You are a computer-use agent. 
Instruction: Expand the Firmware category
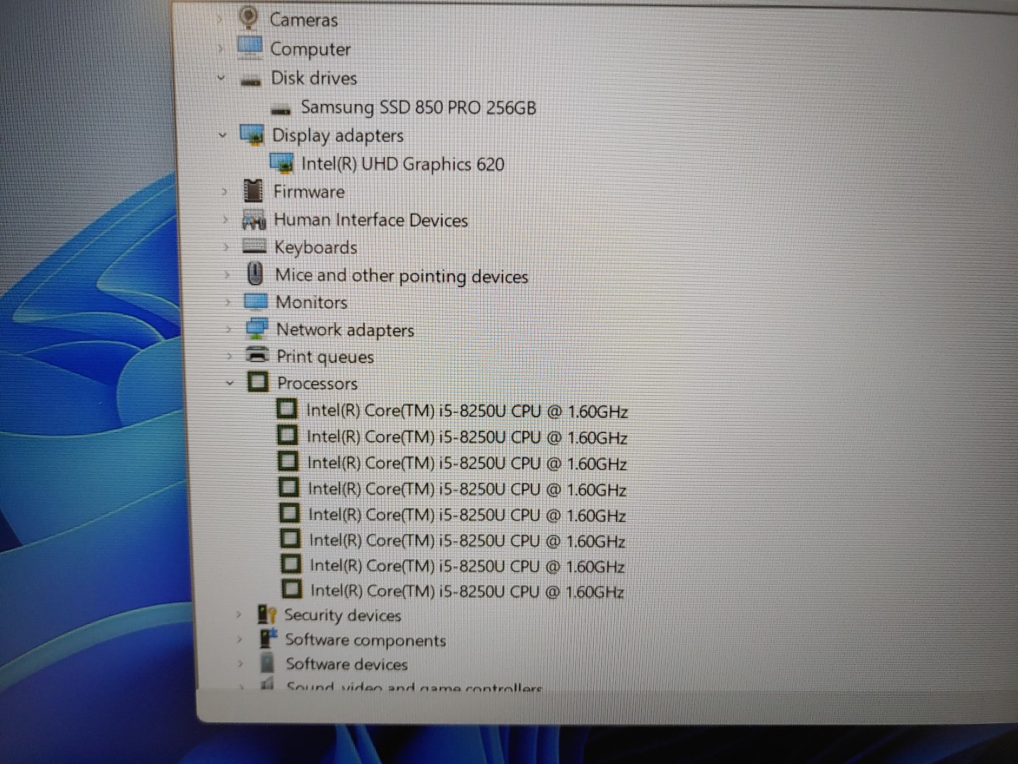point(224,191)
